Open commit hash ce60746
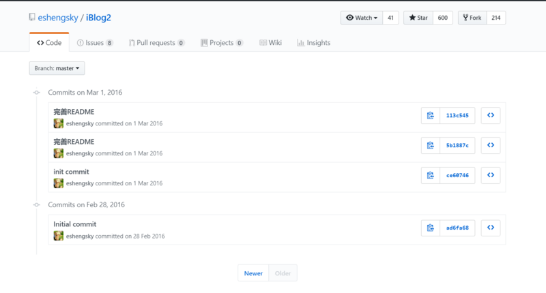This screenshot has width=546, height=293. point(457,175)
